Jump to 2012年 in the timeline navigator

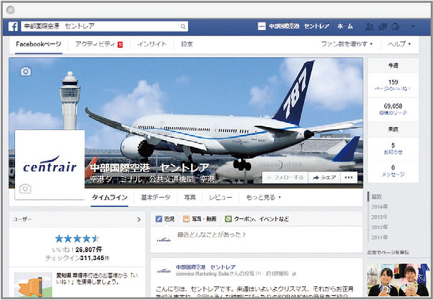[x=380, y=227]
